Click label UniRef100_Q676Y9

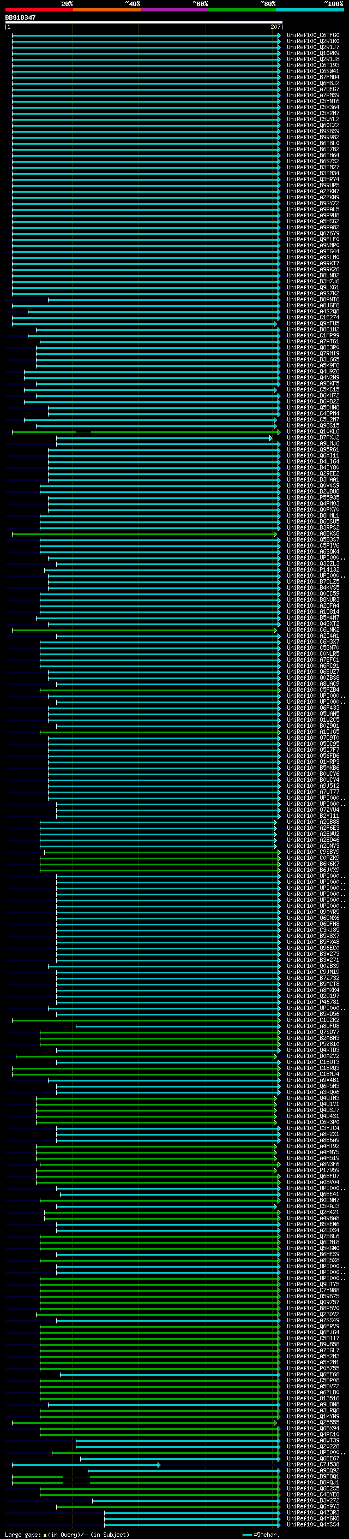pos(312,233)
